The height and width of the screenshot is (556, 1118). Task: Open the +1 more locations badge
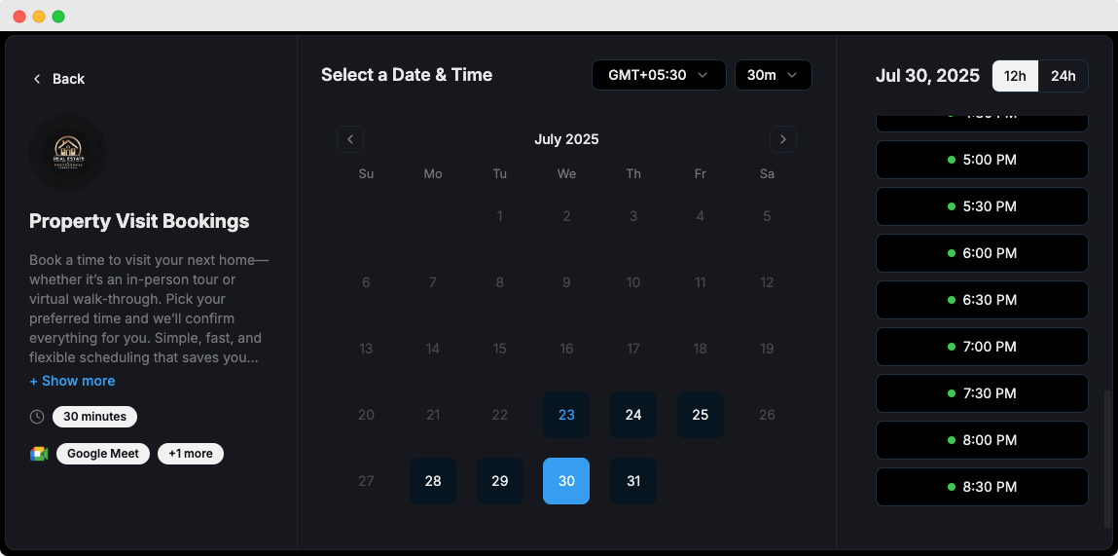tap(191, 454)
